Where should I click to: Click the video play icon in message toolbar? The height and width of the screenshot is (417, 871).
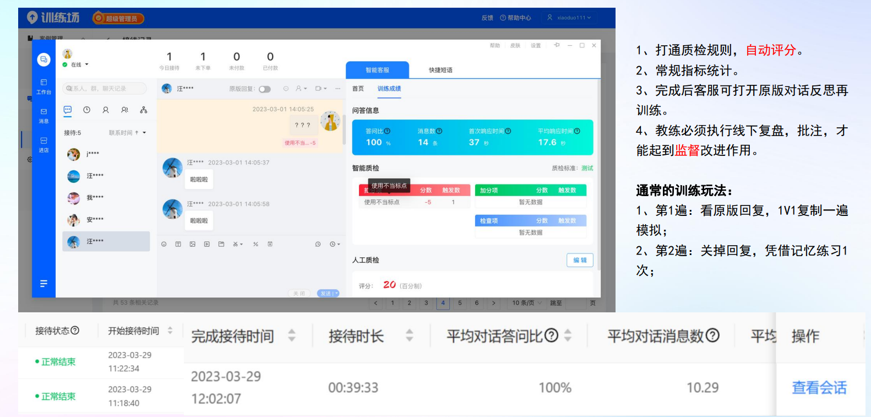(x=206, y=244)
